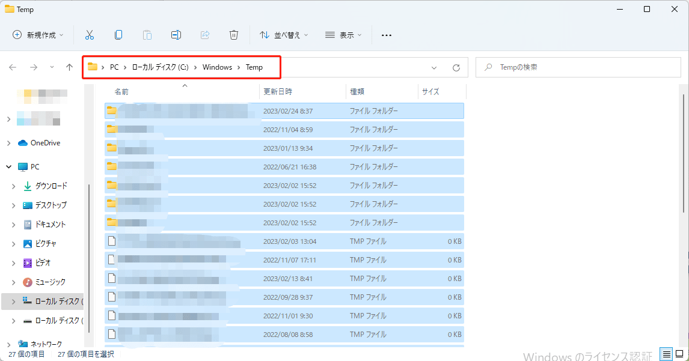
Task: Go back to the previous folder
Action: (x=12, y=67)
